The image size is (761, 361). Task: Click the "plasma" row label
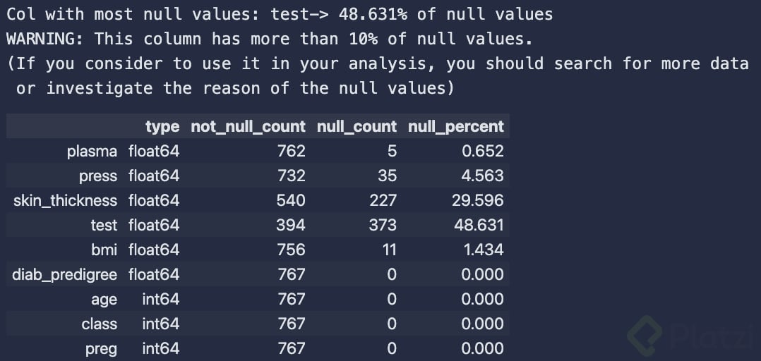[92, 151]
